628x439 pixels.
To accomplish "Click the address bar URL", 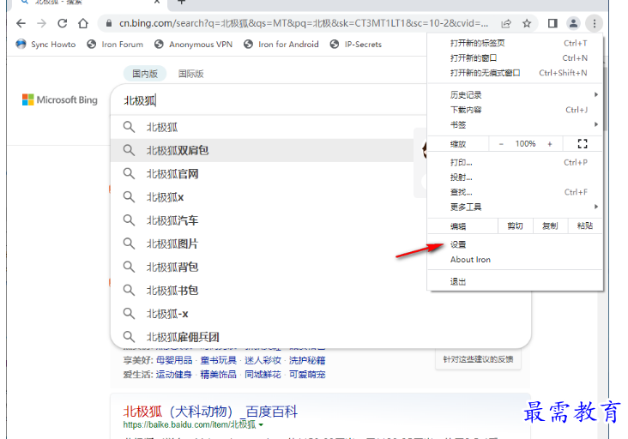I will [304, 23].
